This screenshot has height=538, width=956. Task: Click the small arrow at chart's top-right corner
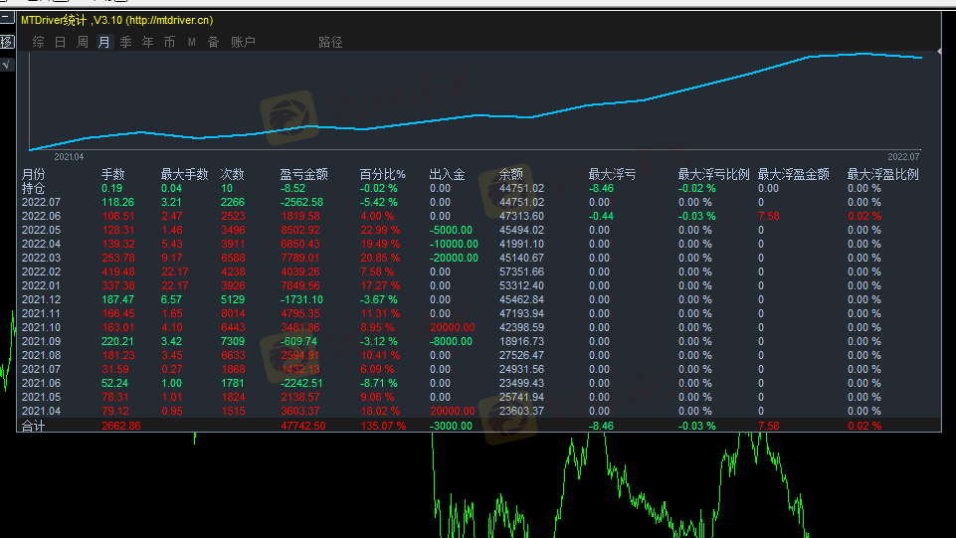coord(940,50)
